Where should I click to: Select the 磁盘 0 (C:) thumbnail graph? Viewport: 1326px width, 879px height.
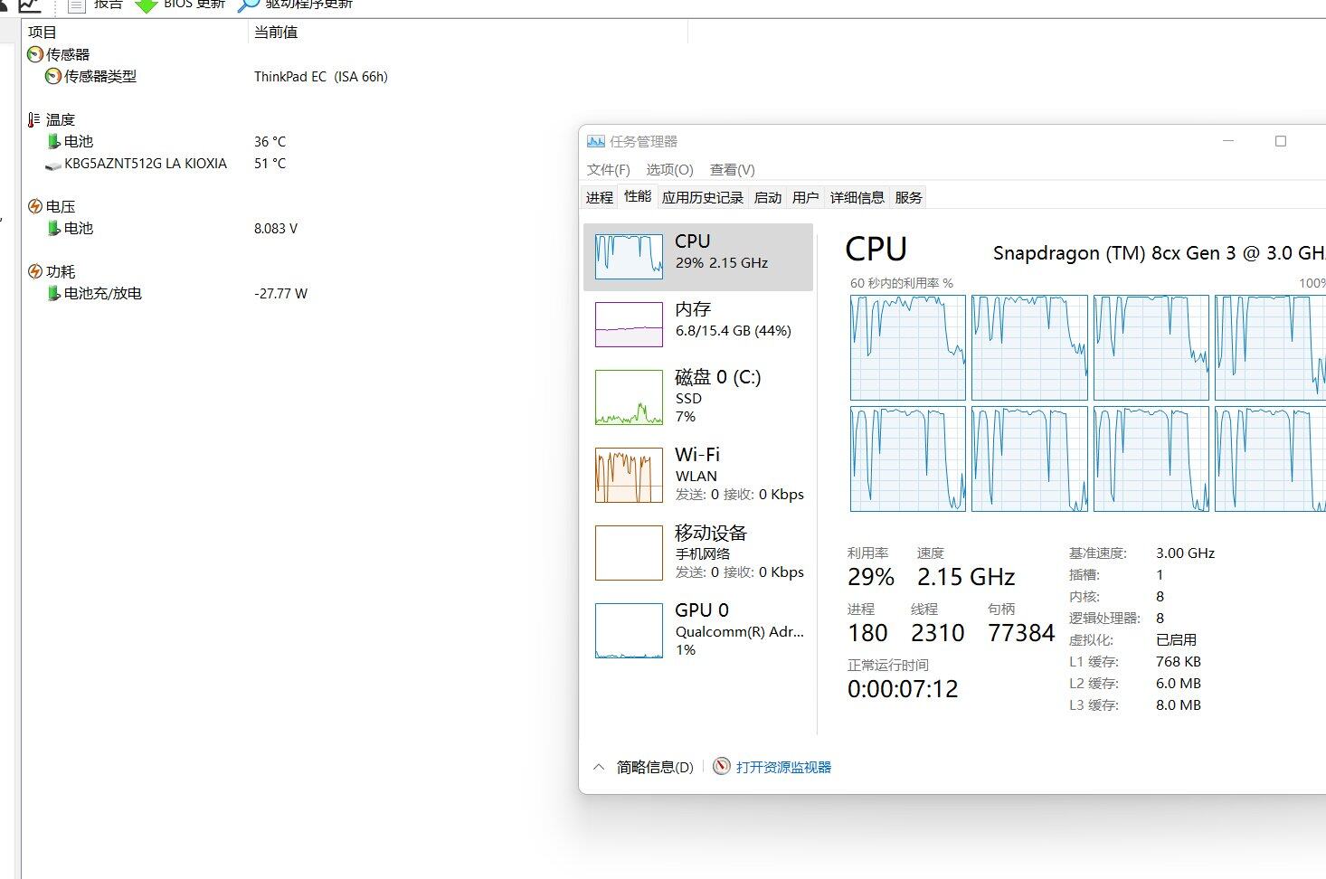[x=629, y=397]
